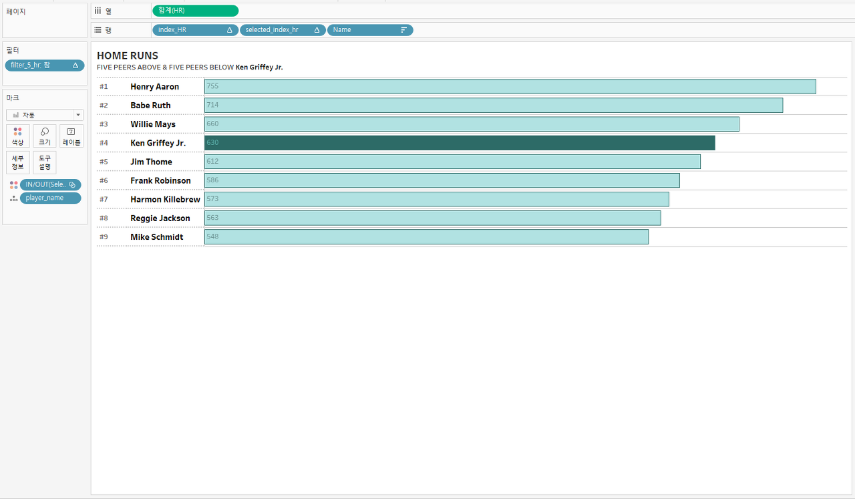The width and height of the screenshot is (855, 499).
Task: Click rank label #6
Action: 104,180
